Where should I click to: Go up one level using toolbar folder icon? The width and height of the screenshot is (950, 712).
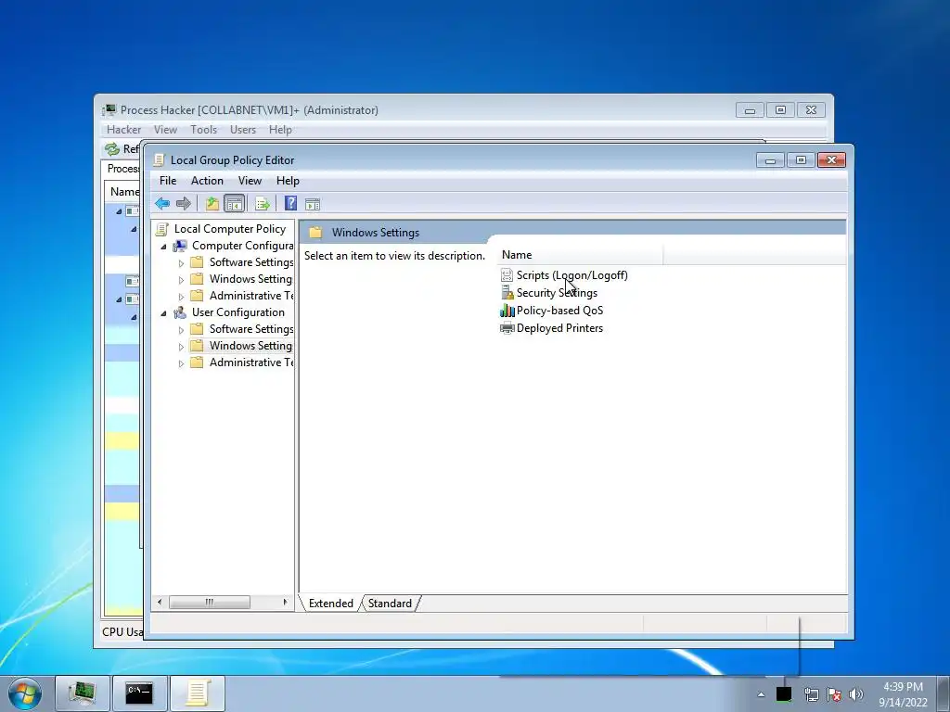click(212, 203)
